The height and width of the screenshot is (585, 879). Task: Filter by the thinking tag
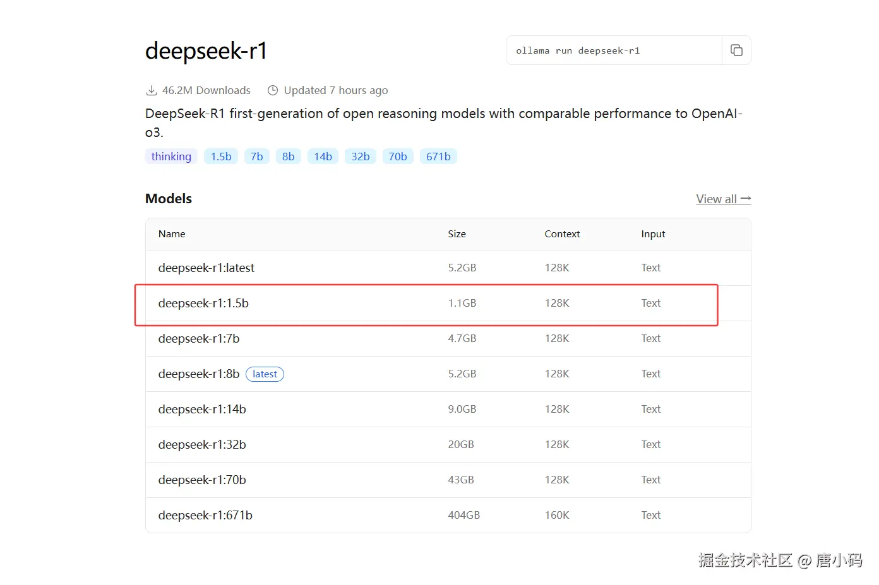pos(171,157)
